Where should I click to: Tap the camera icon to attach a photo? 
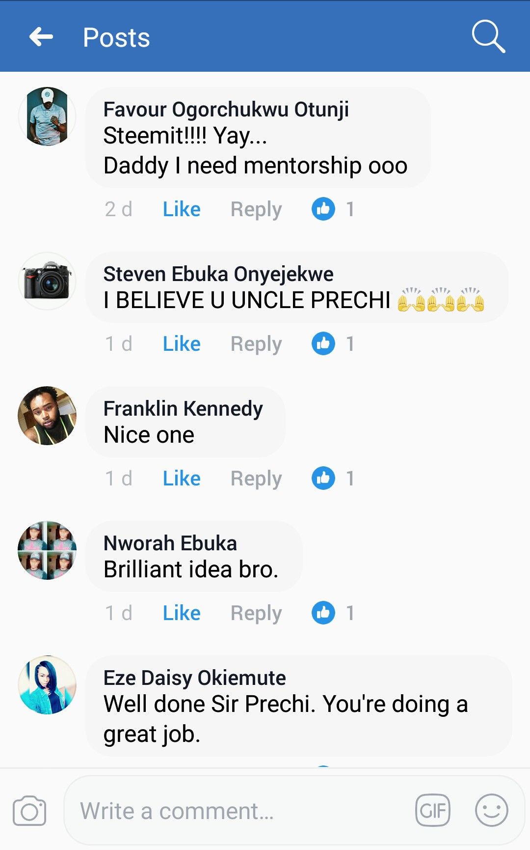coord(29,811)
